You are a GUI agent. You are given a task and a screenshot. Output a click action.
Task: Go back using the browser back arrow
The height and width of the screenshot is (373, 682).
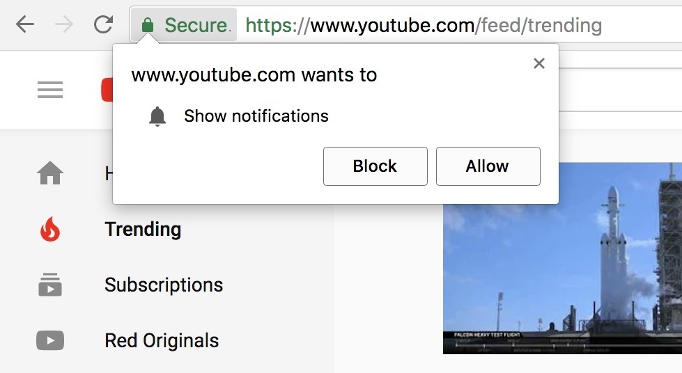tap(25, 25)
